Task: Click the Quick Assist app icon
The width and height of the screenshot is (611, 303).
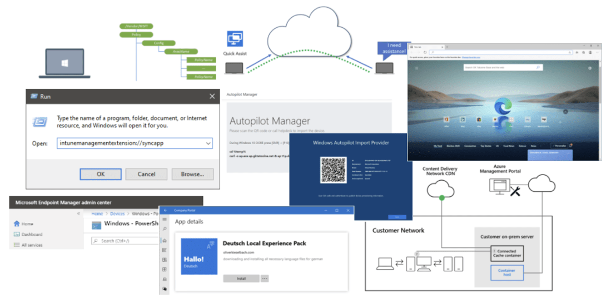Action: [x=235, y=39]
